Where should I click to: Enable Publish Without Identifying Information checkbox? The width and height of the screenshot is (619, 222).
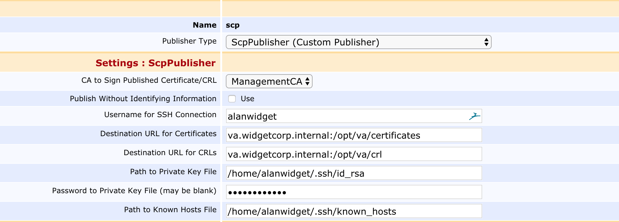(232, 99)
